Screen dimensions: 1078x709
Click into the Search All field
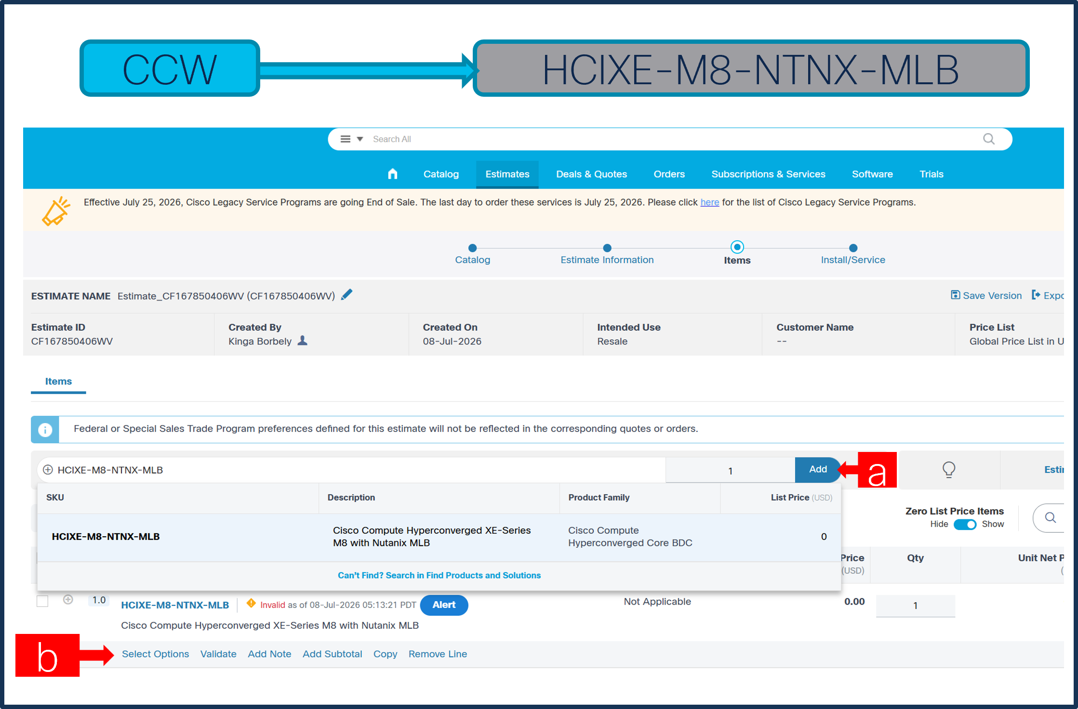tap(670, 139)
